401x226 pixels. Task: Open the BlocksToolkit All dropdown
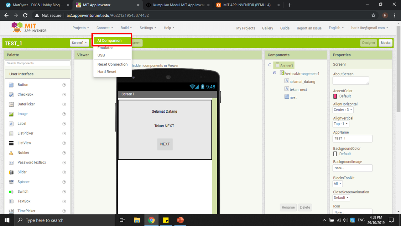click(337, 184)
